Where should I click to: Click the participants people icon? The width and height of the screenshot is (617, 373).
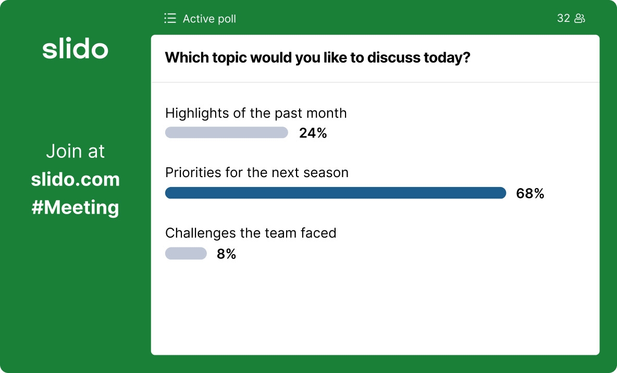(x=579, y=19)
